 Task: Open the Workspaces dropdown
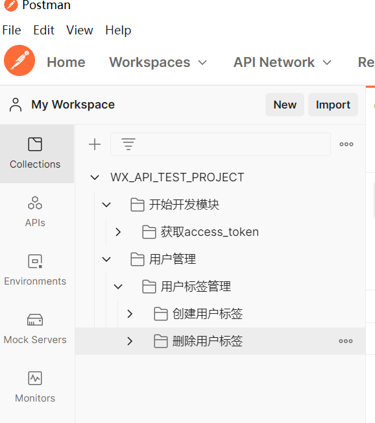tap(158, 62)
